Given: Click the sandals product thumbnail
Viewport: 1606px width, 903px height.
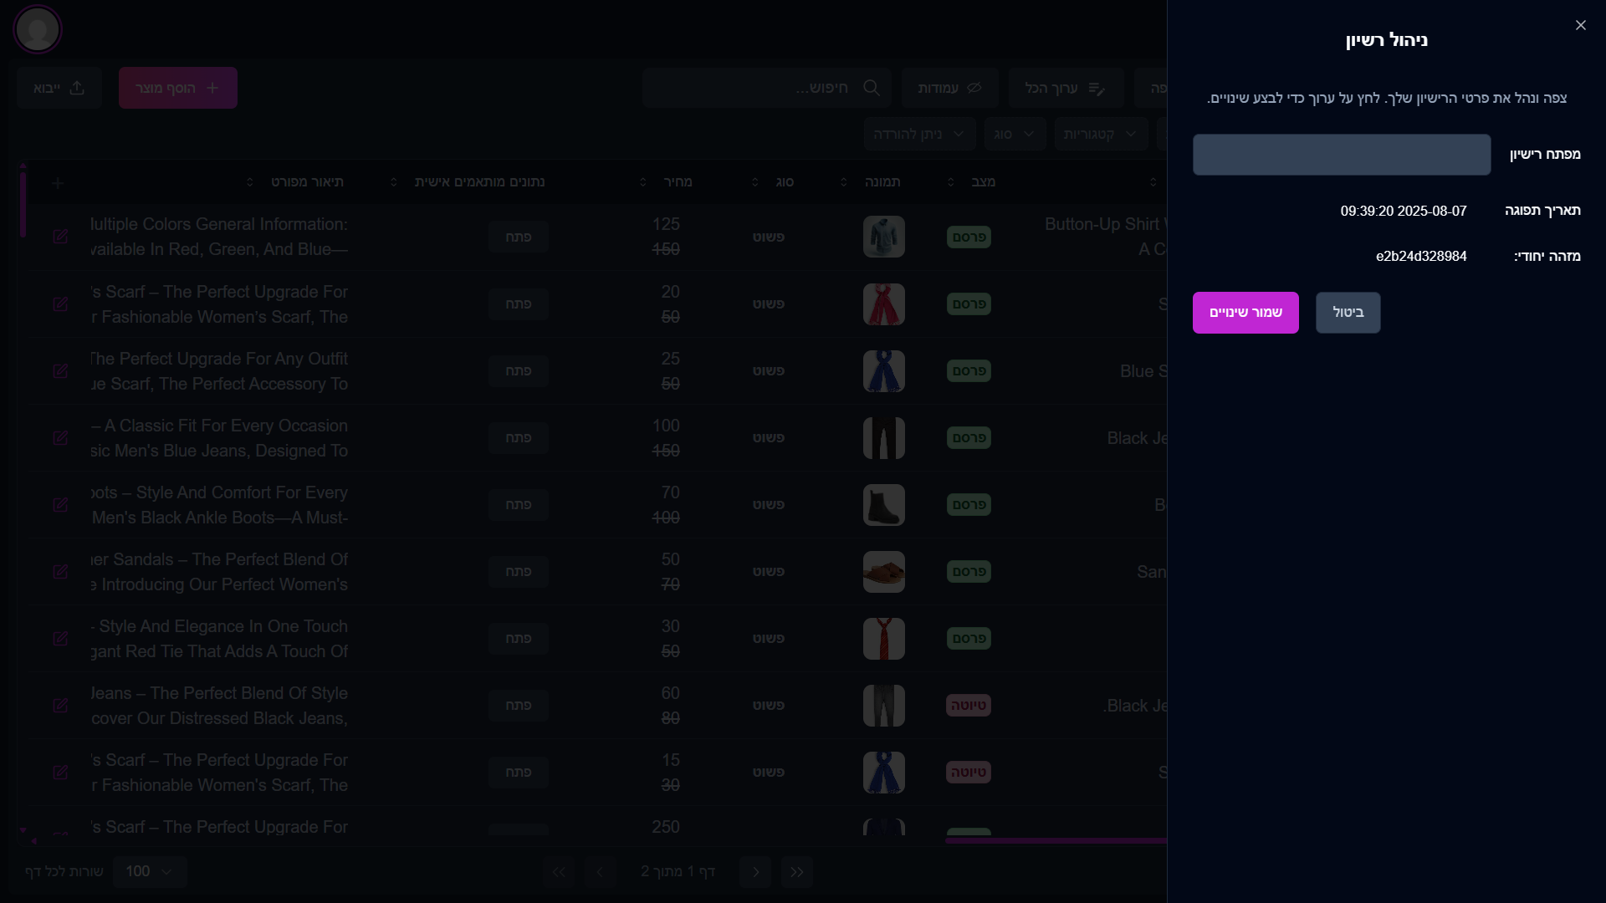Looking at the screenshot, I should click(883, 572).
